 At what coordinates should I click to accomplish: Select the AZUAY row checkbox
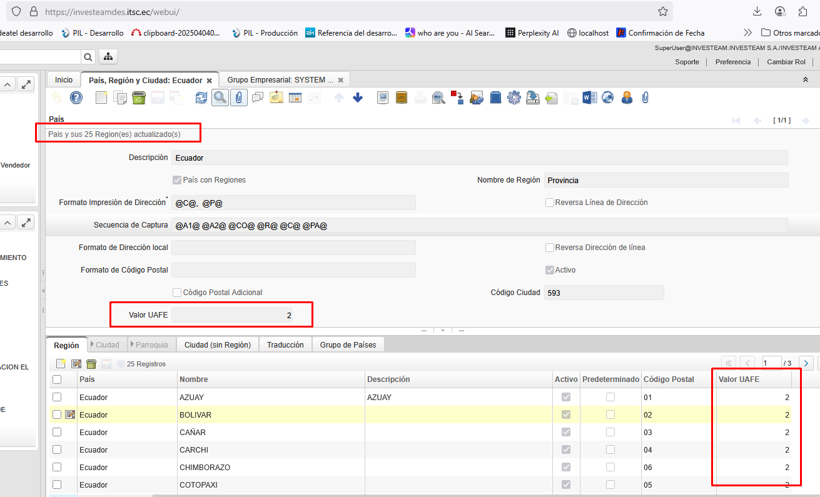(57, 397)
